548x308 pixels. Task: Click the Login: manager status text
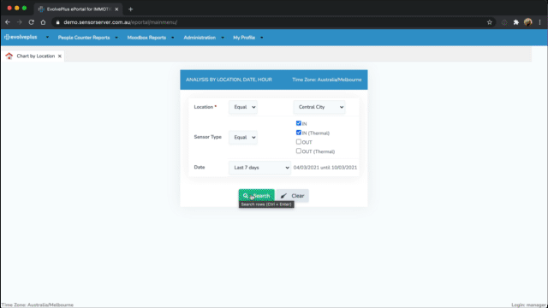point(528,305)
